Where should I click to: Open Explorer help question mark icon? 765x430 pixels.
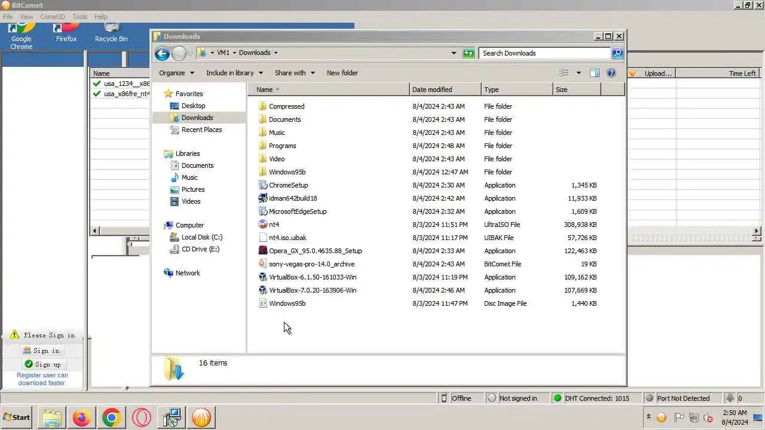tap(611, 73)
